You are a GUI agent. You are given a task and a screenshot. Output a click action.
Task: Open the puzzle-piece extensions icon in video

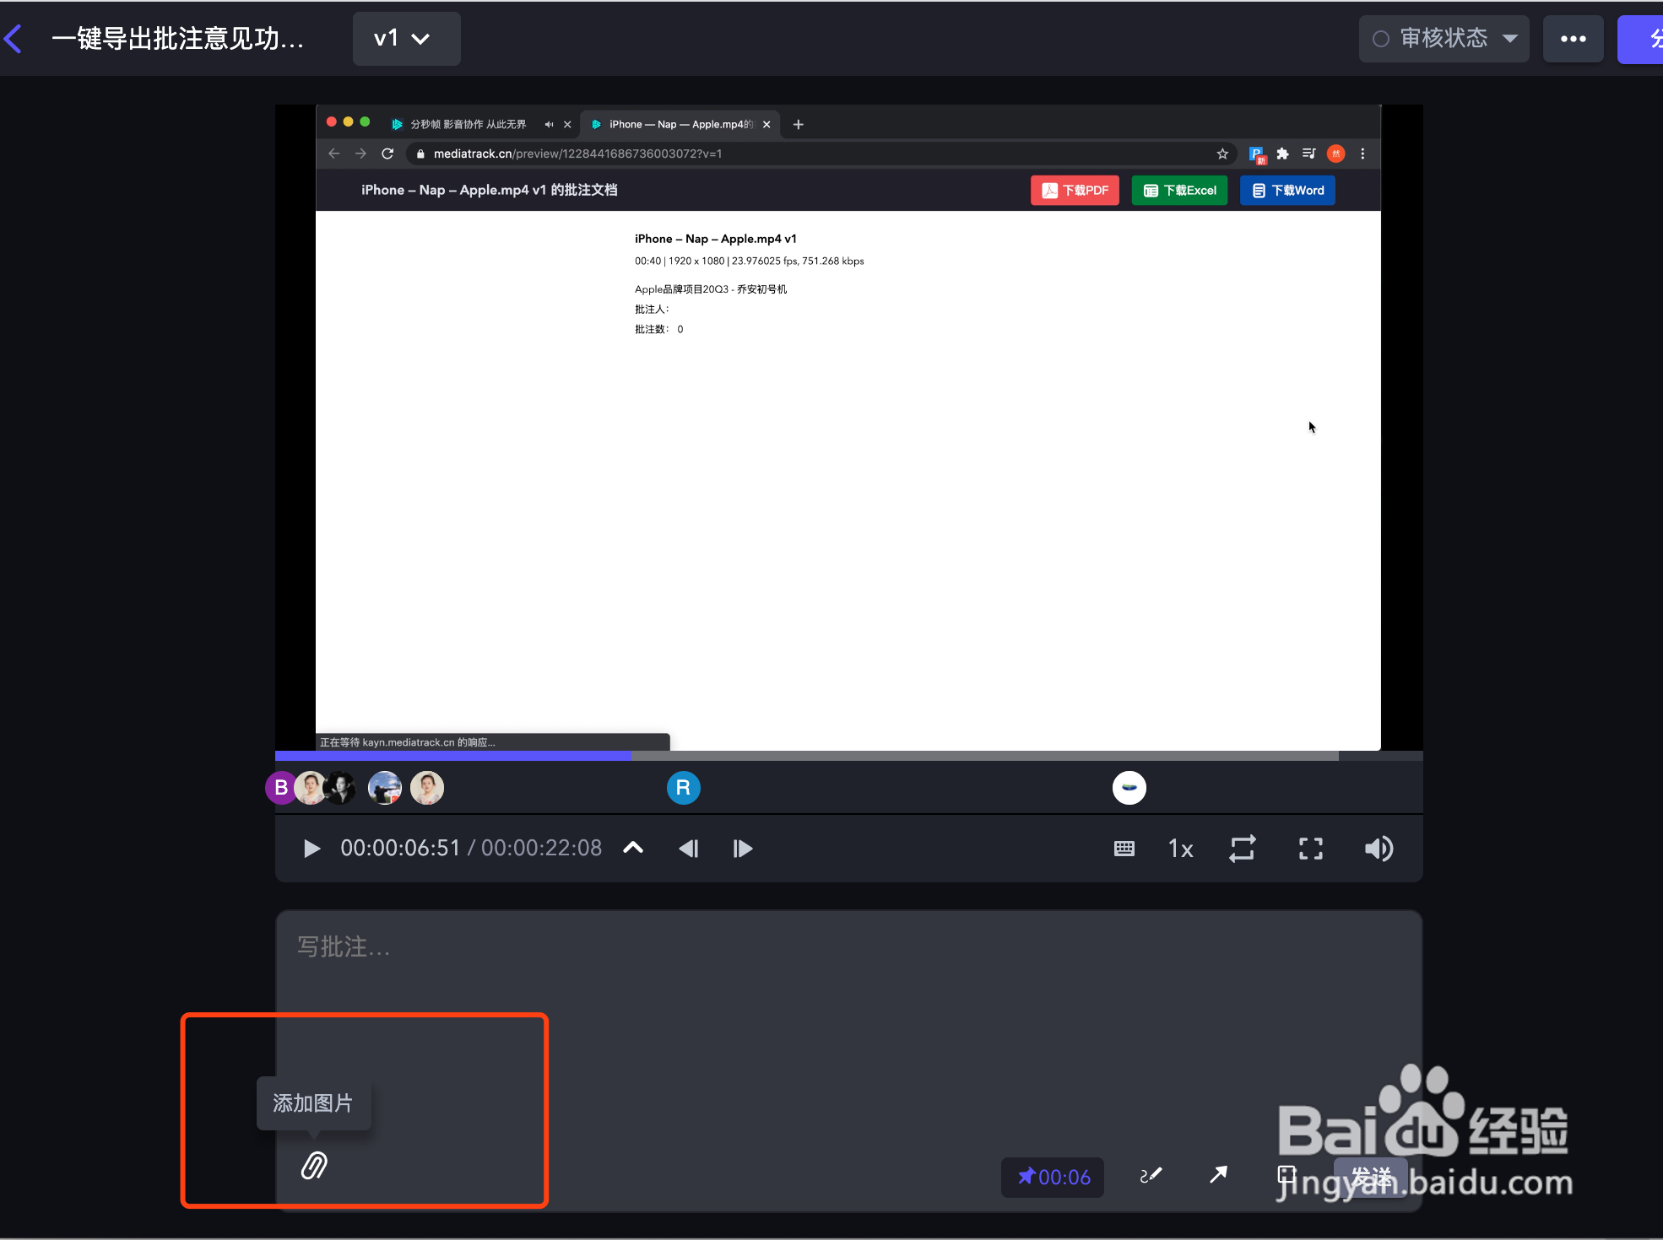click(x=1282, y=154)
